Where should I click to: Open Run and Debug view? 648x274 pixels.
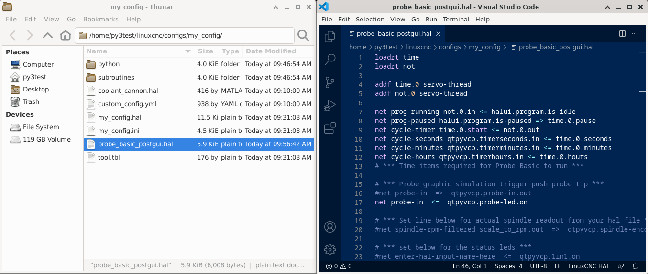click(330, 105)
